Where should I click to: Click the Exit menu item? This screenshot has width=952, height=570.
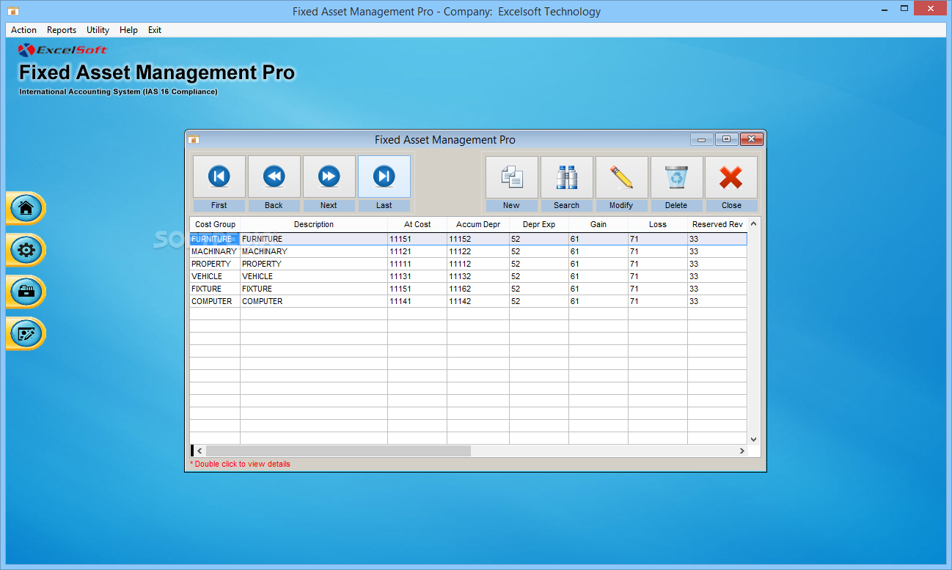[x=155, y=30]
